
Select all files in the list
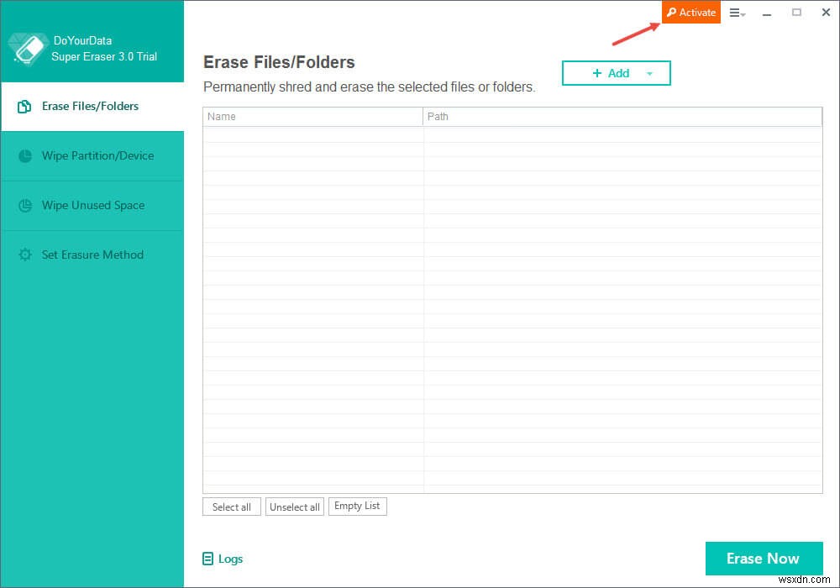(x=232, y=507)
